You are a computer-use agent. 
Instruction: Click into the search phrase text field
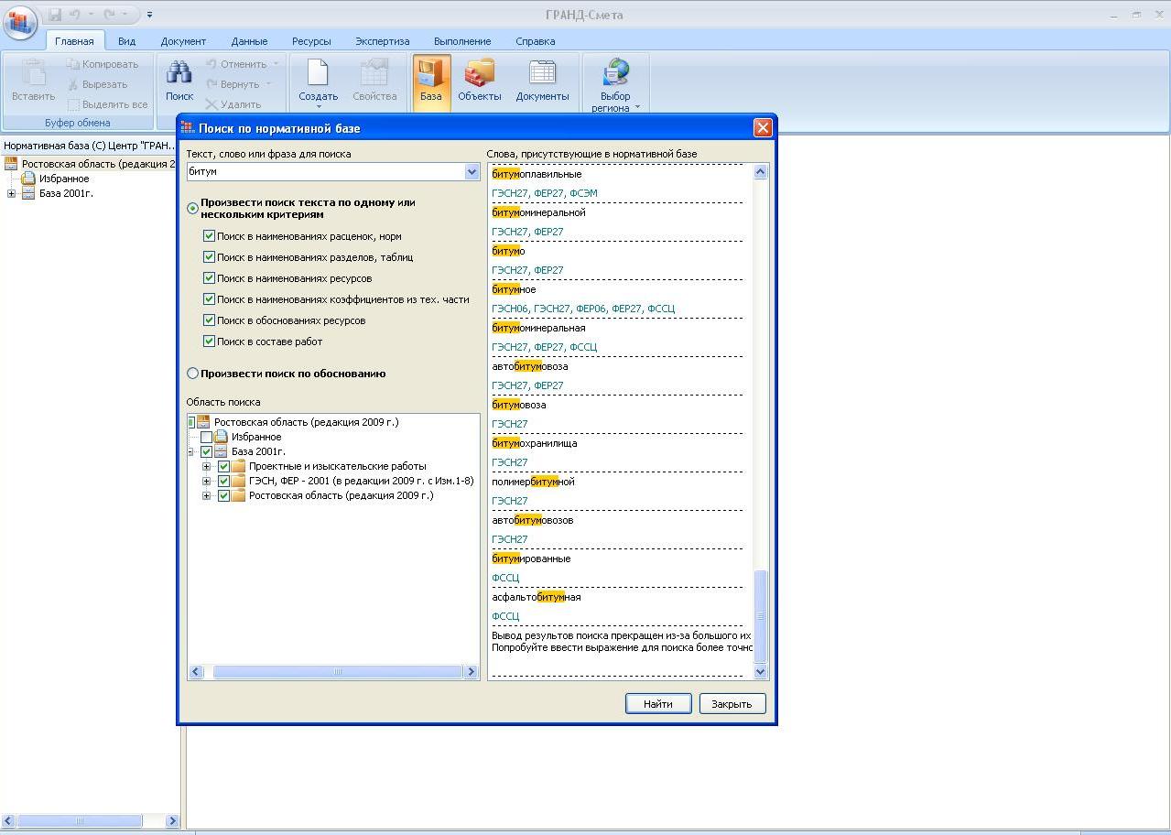tap(325, 171)
